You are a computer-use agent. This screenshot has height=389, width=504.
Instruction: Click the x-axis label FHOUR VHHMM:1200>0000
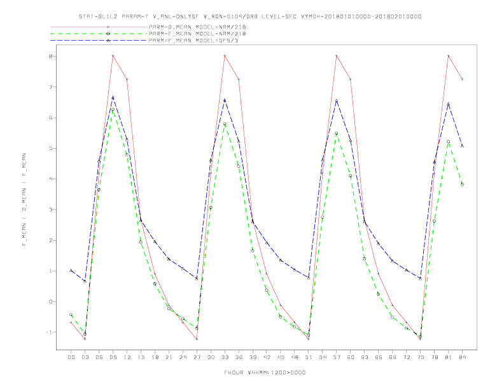click(265, 372)
